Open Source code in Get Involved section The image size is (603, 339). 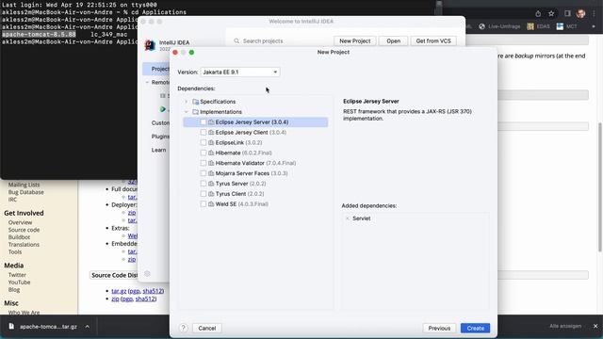[24, 230]
